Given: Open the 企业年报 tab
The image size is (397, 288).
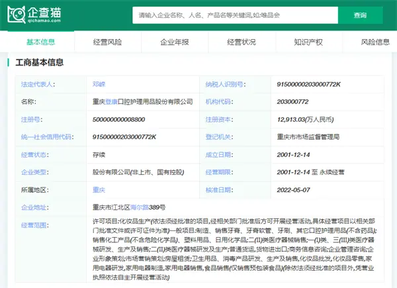Looking at the screenshot, I should [x=175, y=42].
